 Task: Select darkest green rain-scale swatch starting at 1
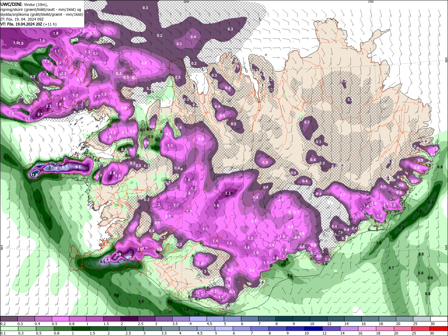click(x=81, y=329)
